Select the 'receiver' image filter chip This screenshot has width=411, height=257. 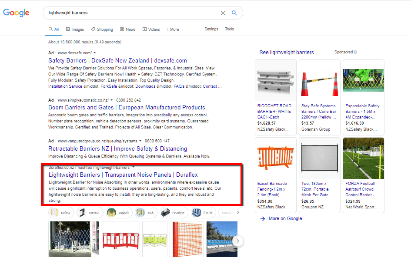[174, 213]
